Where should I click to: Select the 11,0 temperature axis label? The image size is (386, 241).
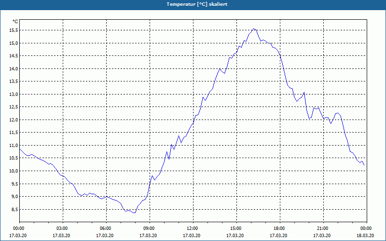14,146
